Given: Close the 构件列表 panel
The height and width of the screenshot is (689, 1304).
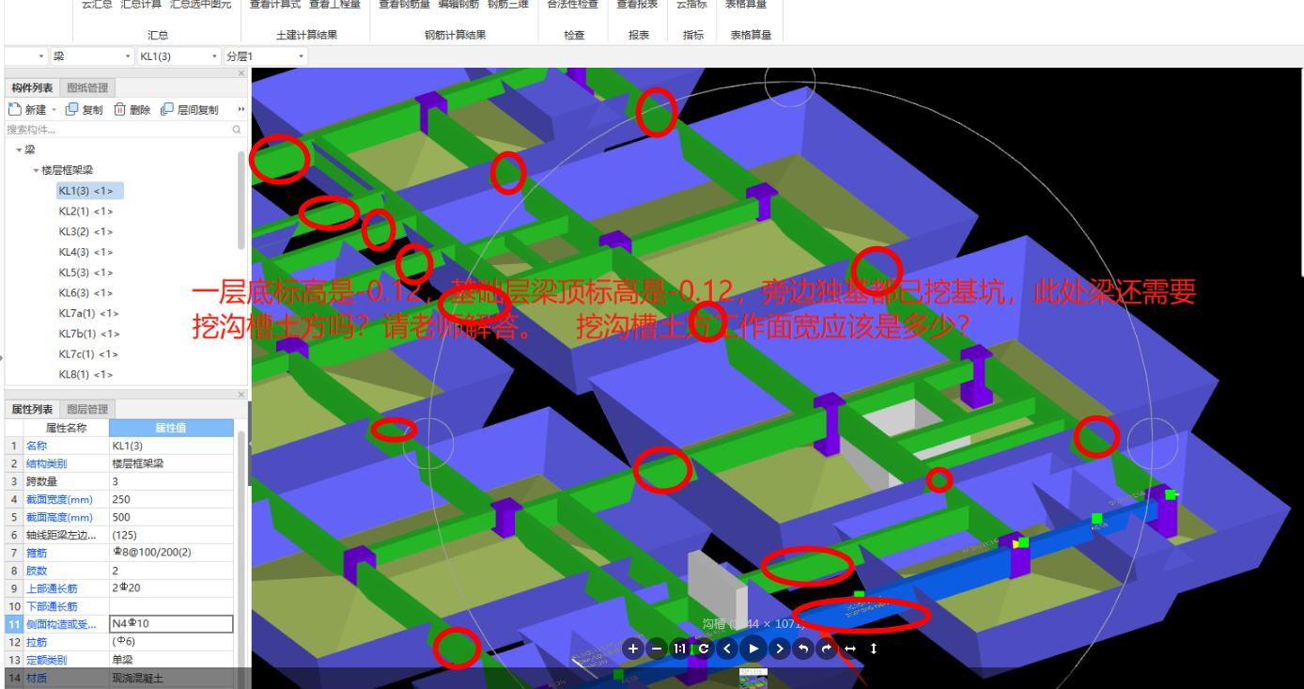Looking at the screenshot, I should [241, 73].
